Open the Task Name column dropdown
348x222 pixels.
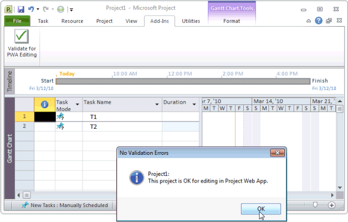pos(157,104)
